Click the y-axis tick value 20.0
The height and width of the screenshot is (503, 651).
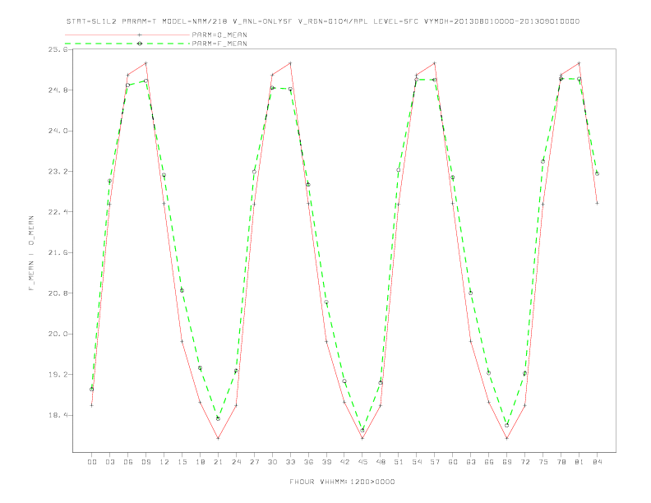(x=58, y=334)
